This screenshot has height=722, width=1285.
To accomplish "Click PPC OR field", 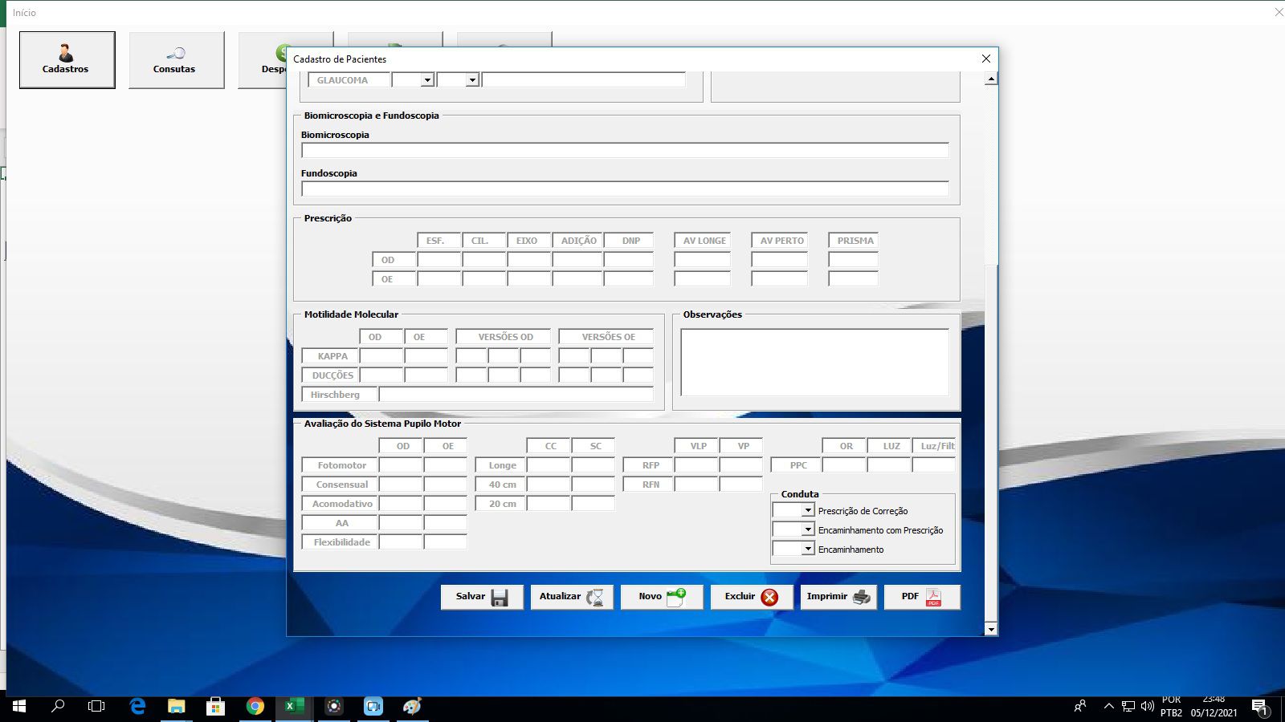I will click(844, 465).
